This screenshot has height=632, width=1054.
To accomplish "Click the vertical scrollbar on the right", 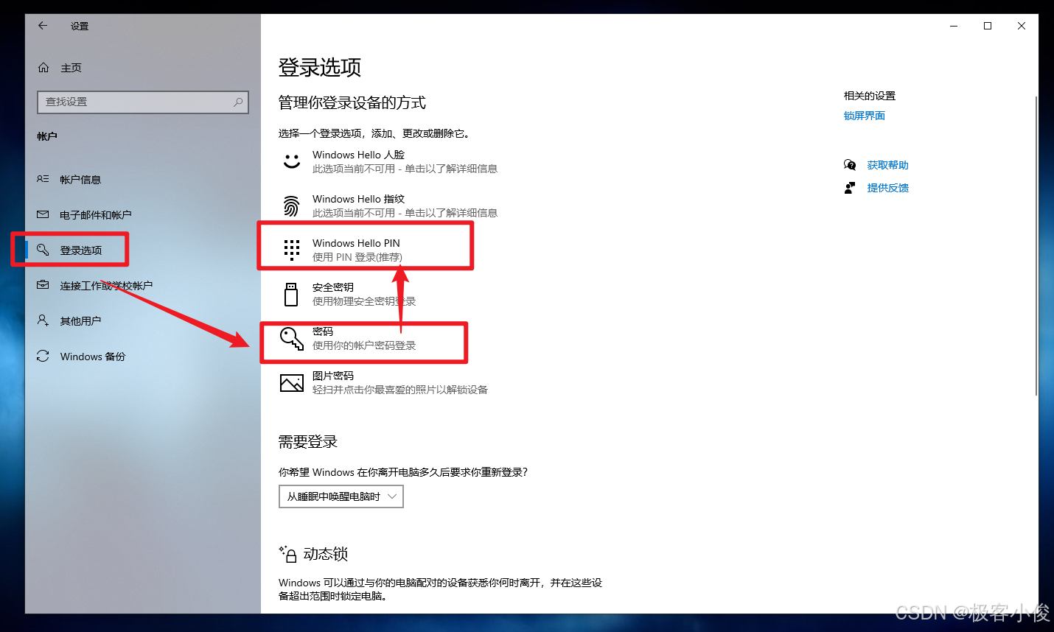I will tap(1036, 247).
